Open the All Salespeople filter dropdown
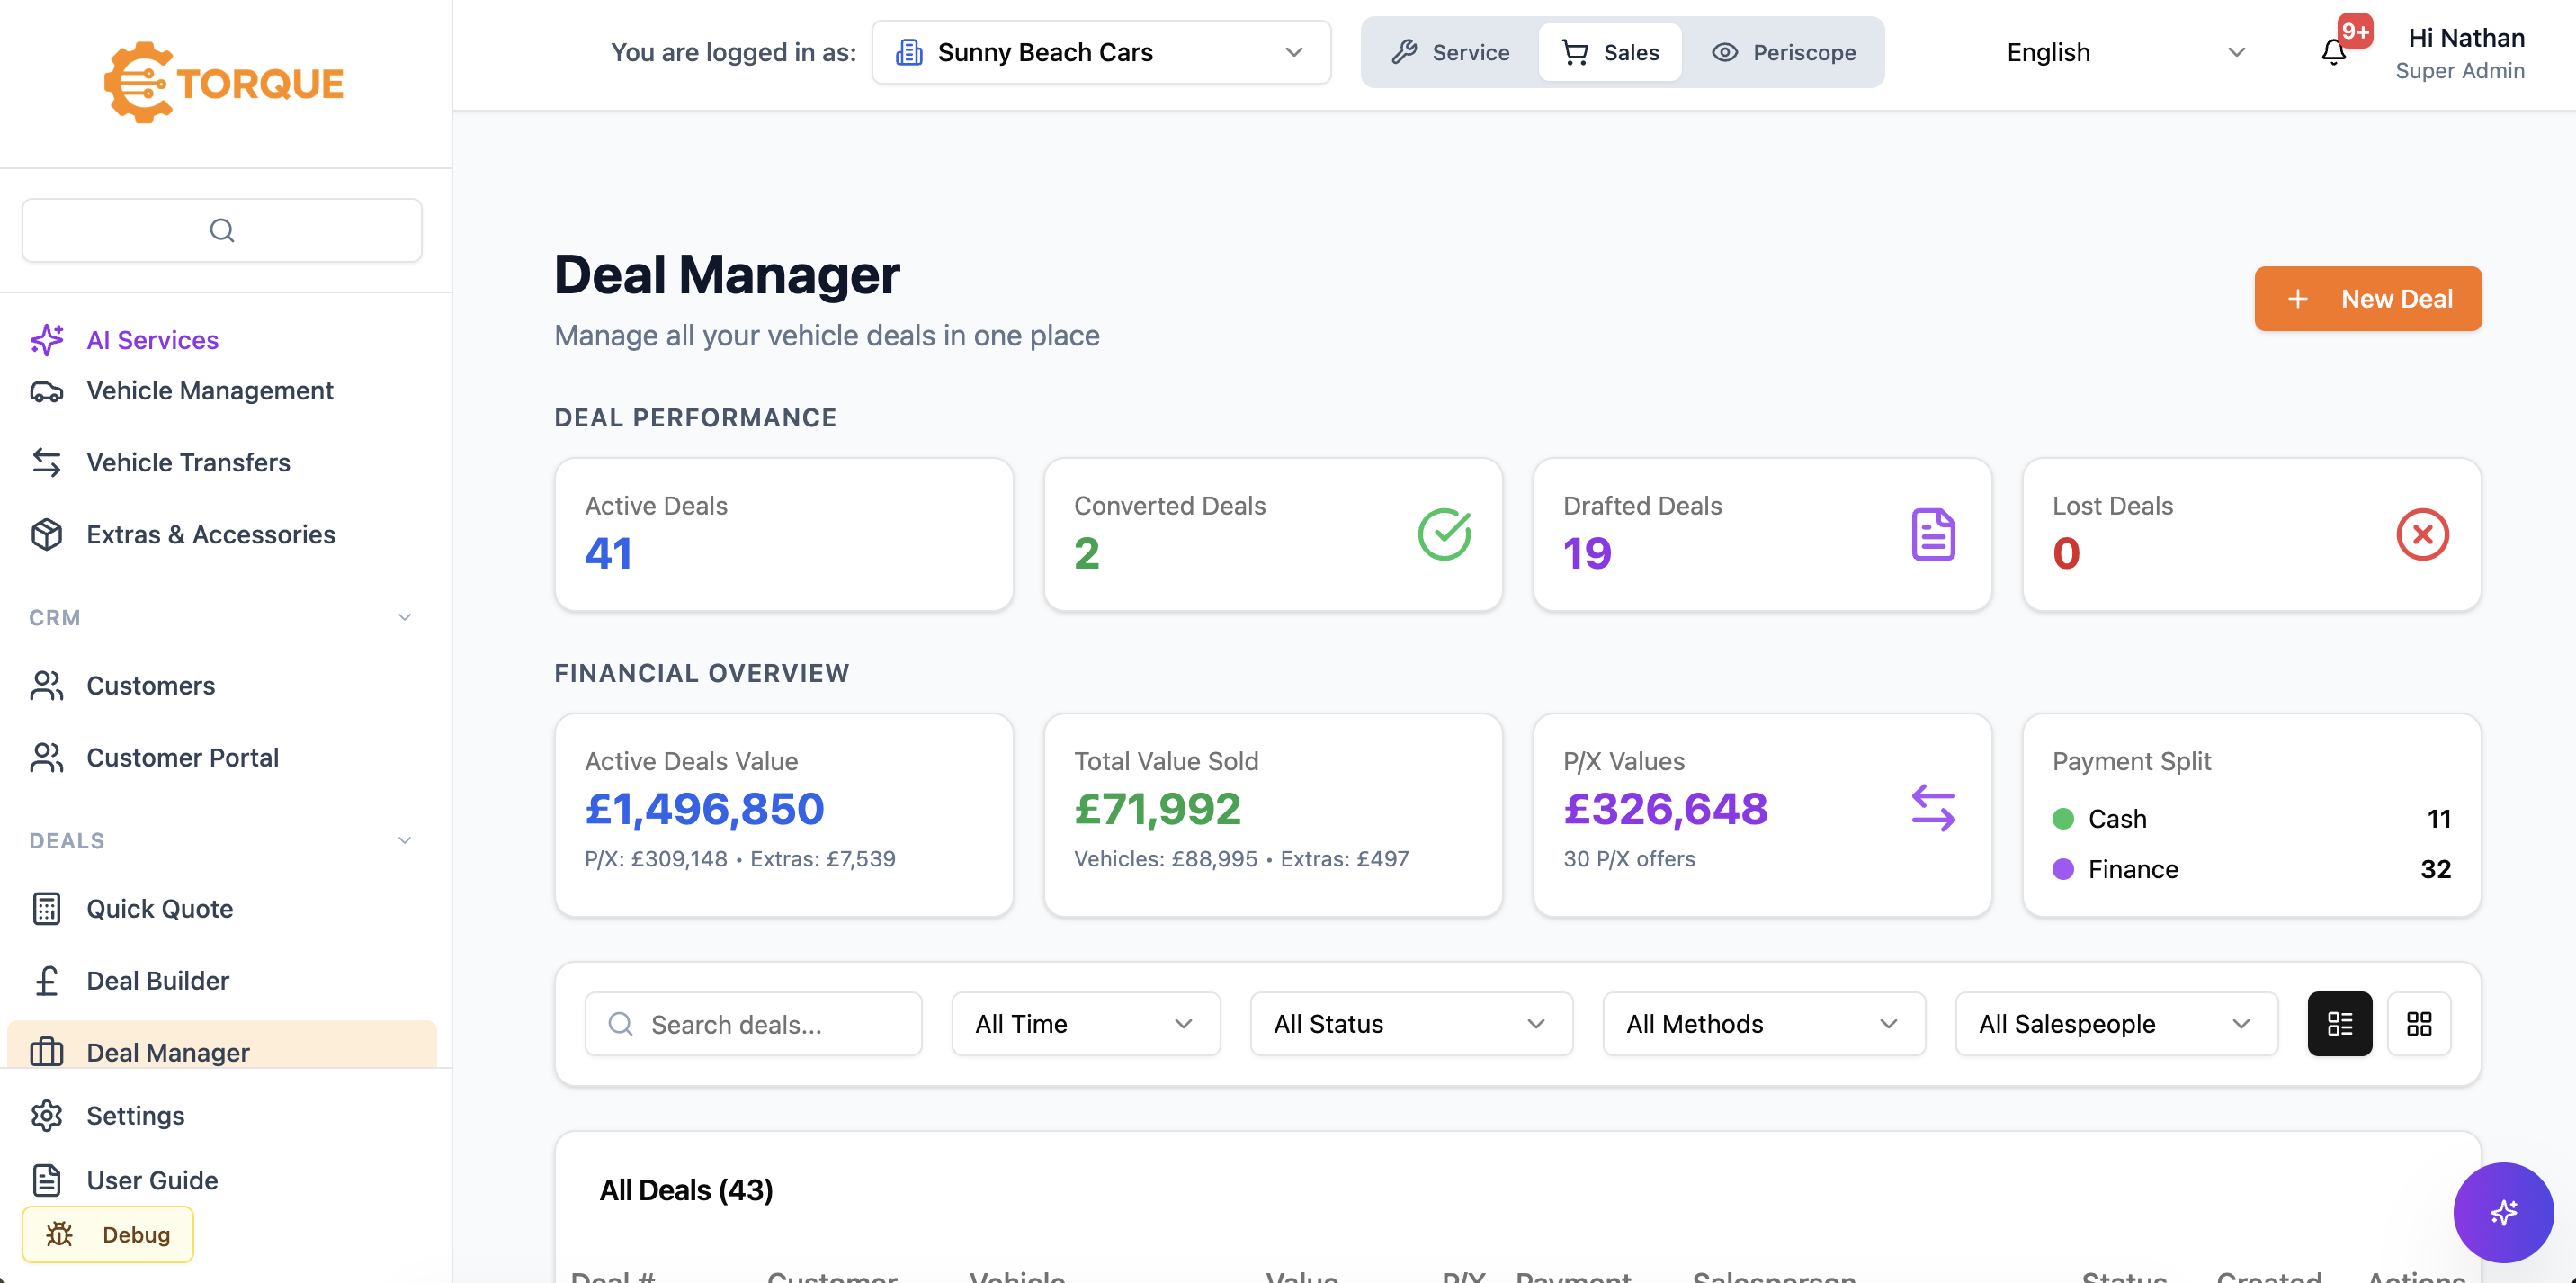 point(2116,1024)
